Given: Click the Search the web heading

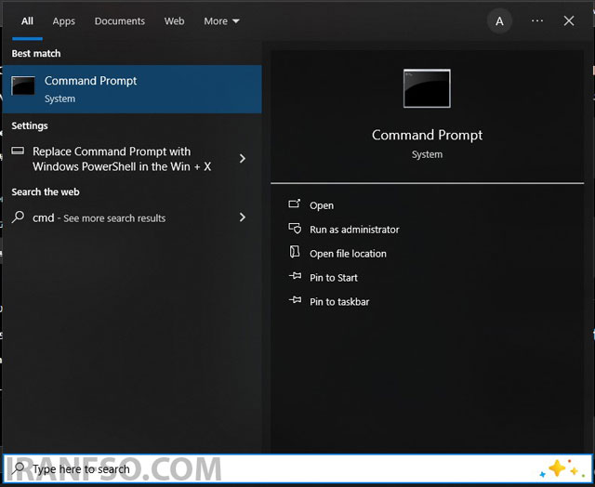Looking at the screenshot, I should pyautogui.click(x=46, y=191).
